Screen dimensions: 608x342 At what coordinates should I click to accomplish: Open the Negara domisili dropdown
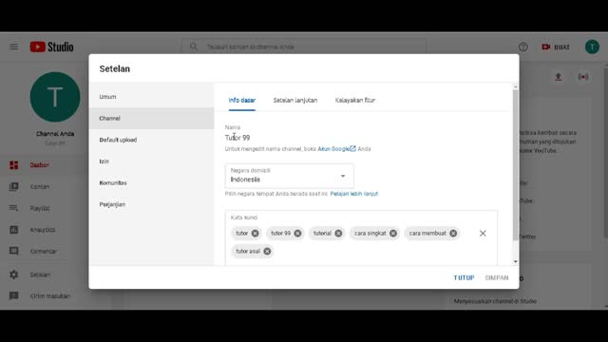(x=290, y=176)
